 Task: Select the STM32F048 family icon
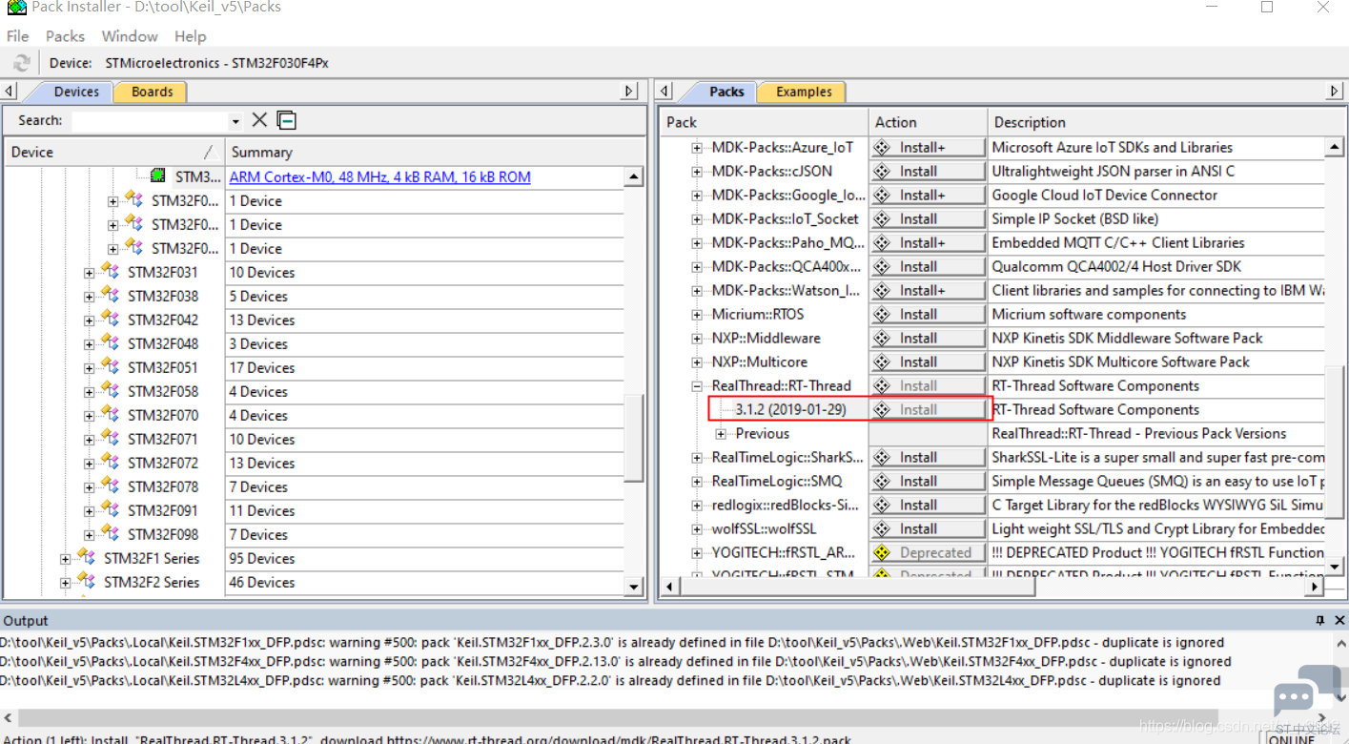[x=111, y=343]
